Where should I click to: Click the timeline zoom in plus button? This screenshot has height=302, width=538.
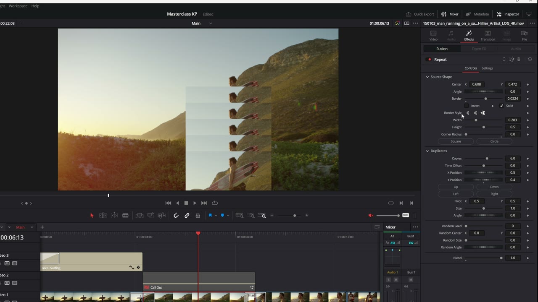pyautogui.click(x=307, y=215)
